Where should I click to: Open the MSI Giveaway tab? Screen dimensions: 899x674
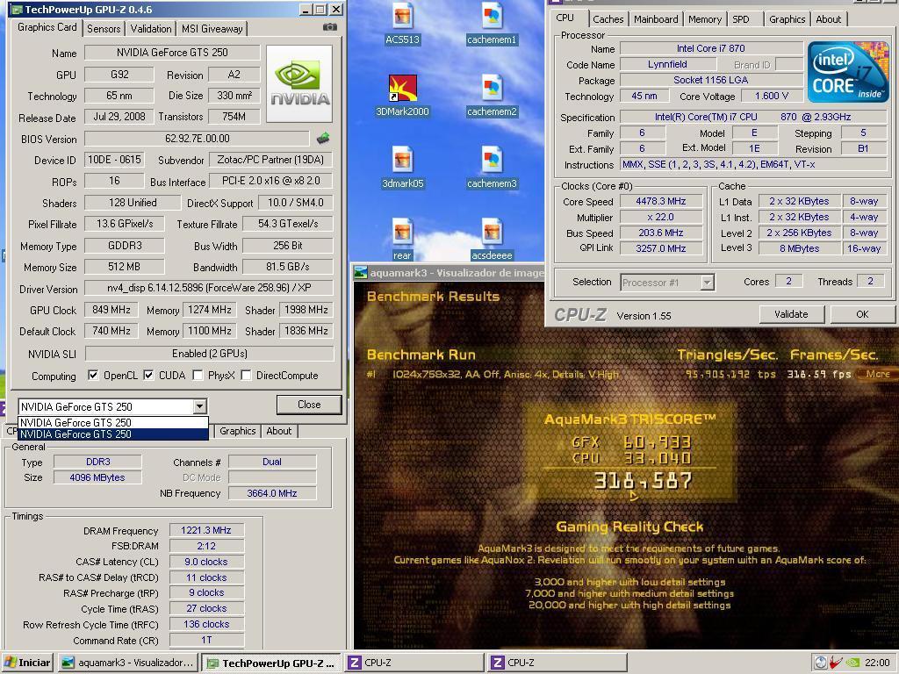coord(212,29)
